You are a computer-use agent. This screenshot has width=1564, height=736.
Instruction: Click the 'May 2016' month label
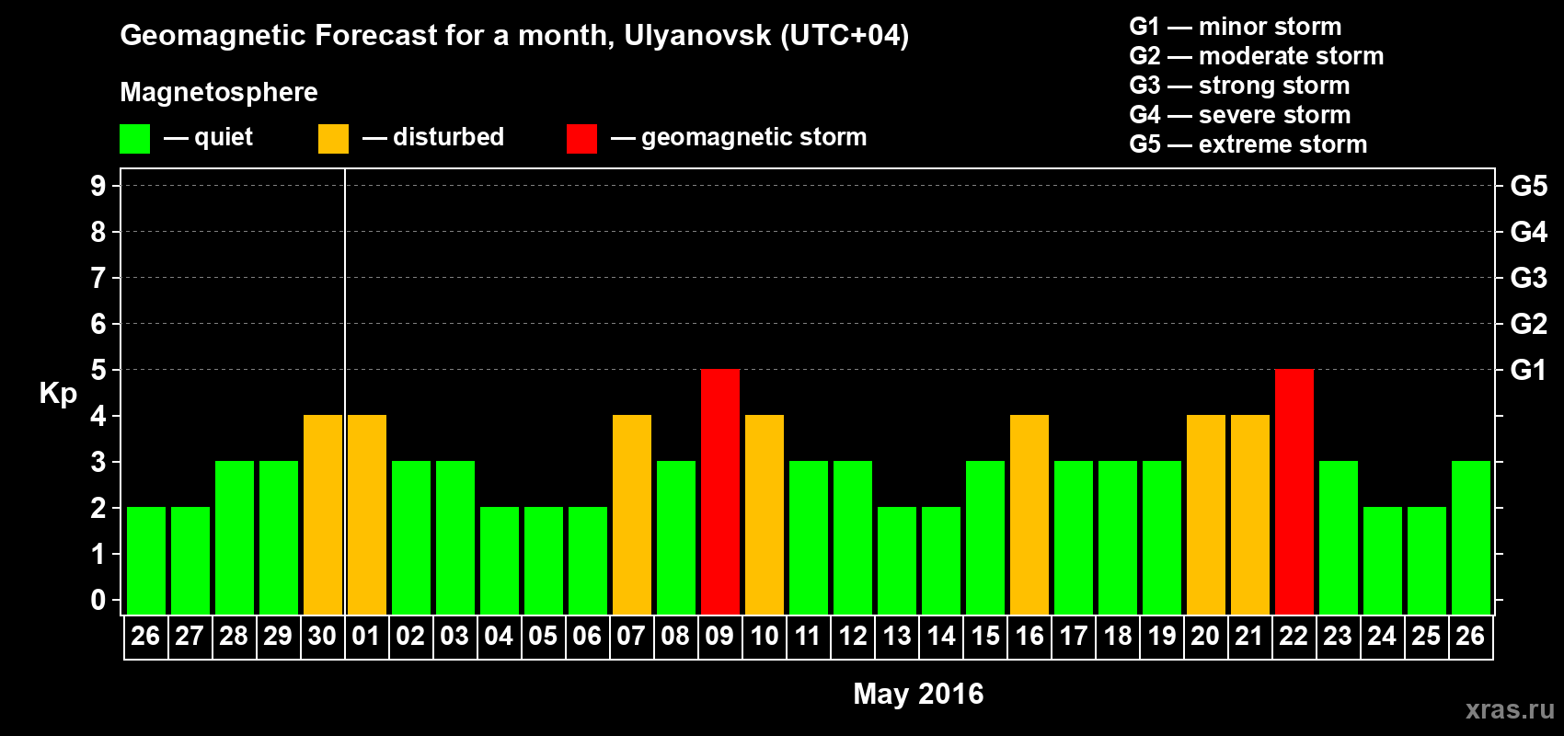click(918, 694)
